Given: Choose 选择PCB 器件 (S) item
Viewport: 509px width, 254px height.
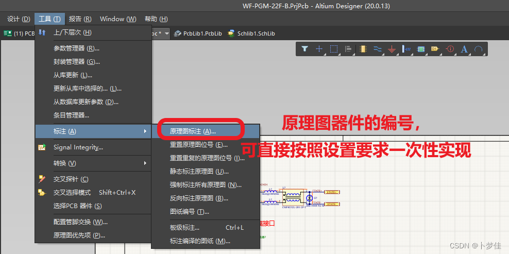Looking at the screenshot, I should [93, 206].
